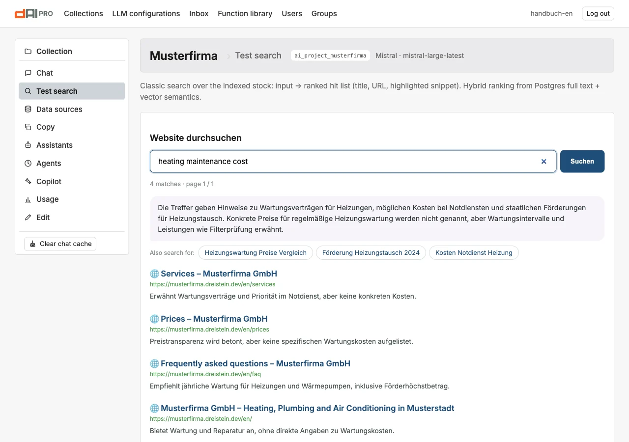Select the Kosten Notdienst Heizung suggestion

pos(474,252)
